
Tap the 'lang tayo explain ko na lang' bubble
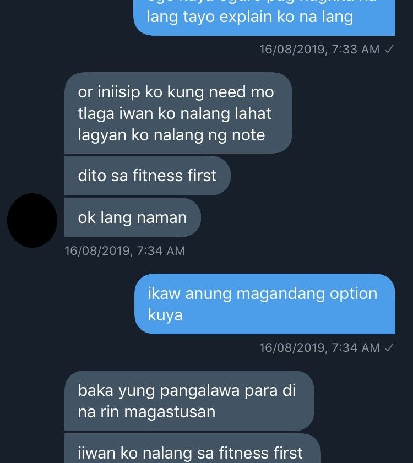coord(264,18)
